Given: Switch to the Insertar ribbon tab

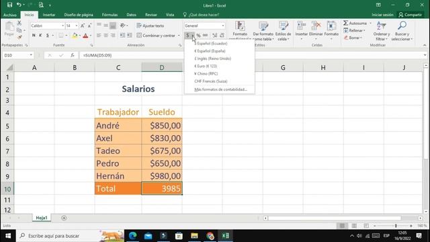Looking at the screenshot, I should click(49, 15).
